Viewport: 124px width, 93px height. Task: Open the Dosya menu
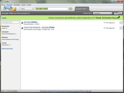pyautogui.click(x=3, y=5)
